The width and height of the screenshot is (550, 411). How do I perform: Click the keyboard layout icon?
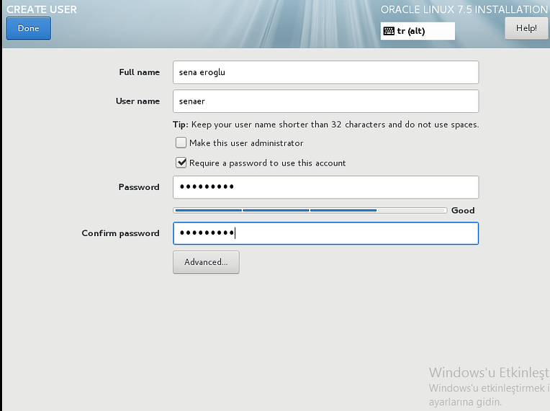pyautogui.click(x=389, y=31)
